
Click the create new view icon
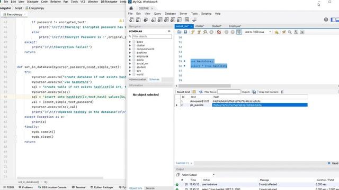pyautogui.click(x=166, y=20)
